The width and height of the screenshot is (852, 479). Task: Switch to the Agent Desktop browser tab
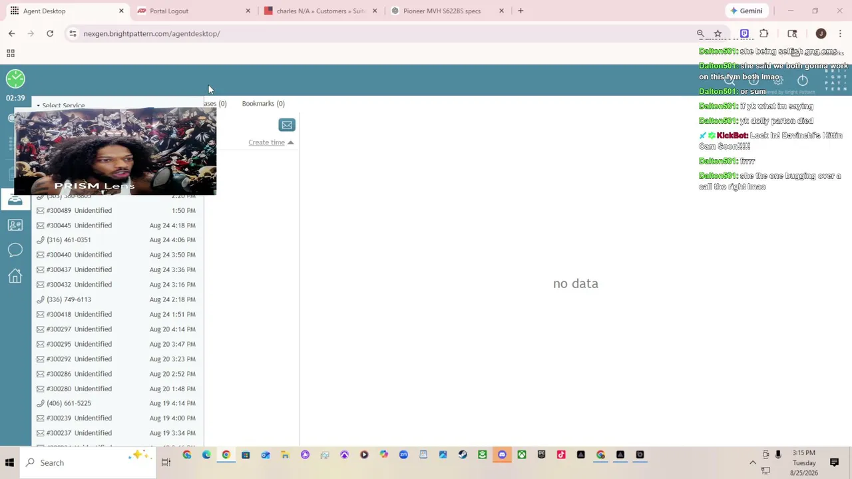click(x=65, y=11)
